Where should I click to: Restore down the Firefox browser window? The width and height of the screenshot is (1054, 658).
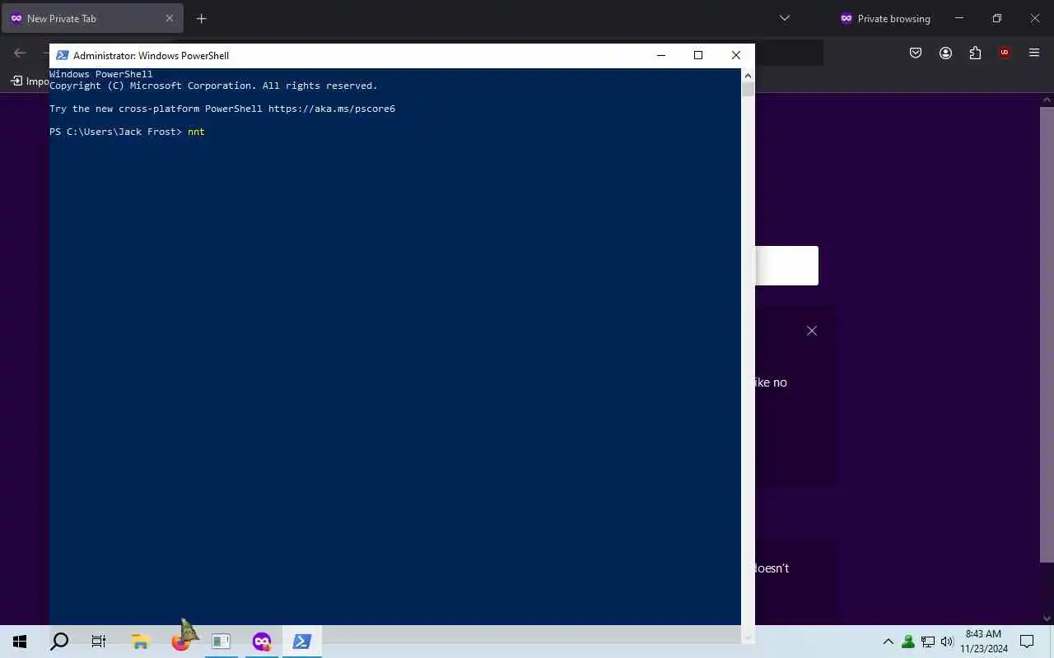pos(997,18)
